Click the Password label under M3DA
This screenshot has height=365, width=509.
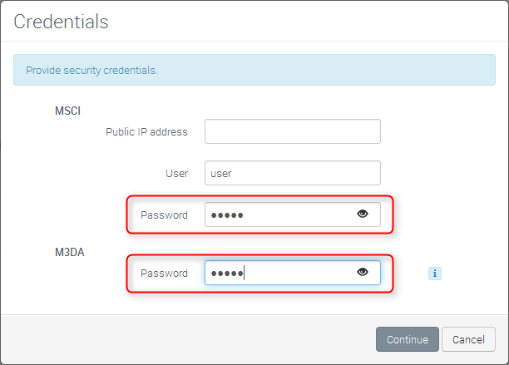164,273
